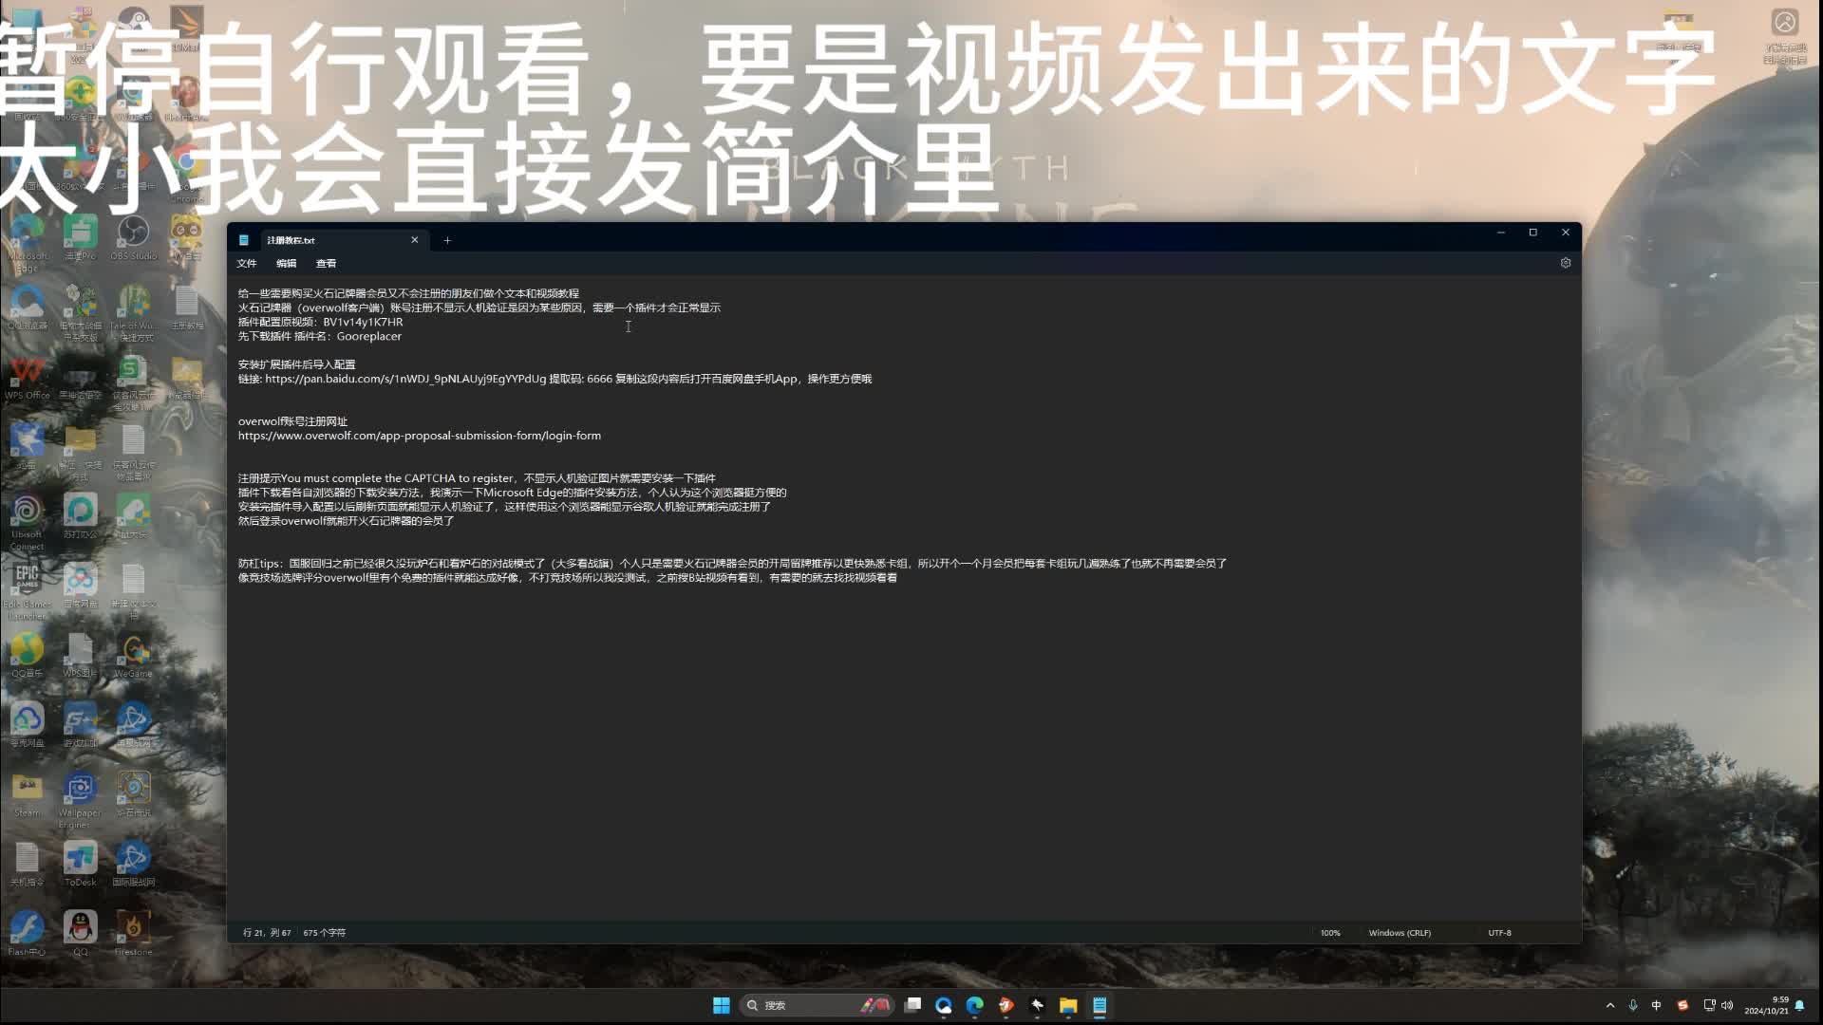The width and height of the screenshot is (1823, 1025).
Task: Click the 行 21, 列 67 cursor position status
Action: [267, 933]
